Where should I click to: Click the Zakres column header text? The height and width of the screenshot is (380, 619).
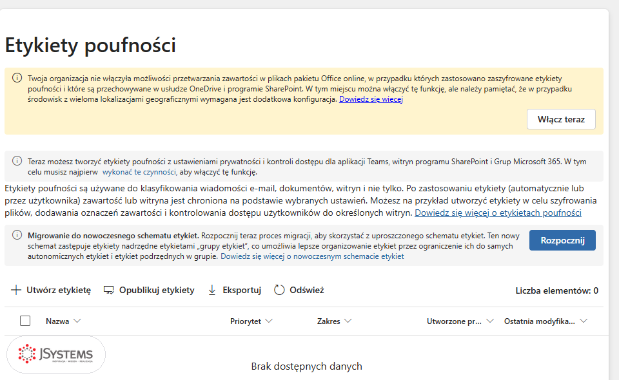(328, 321)
